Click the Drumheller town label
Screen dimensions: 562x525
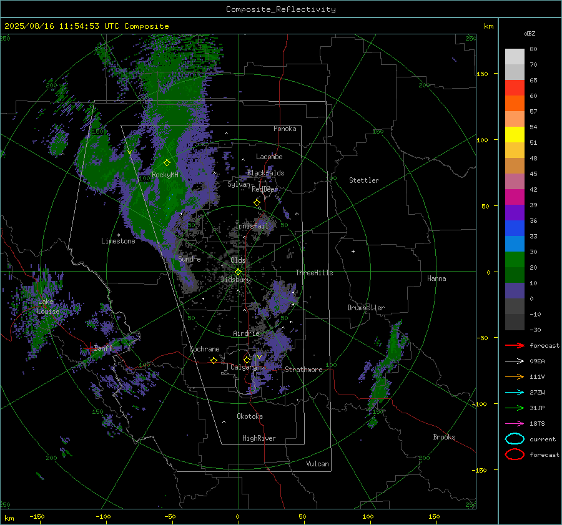[366, 308]
